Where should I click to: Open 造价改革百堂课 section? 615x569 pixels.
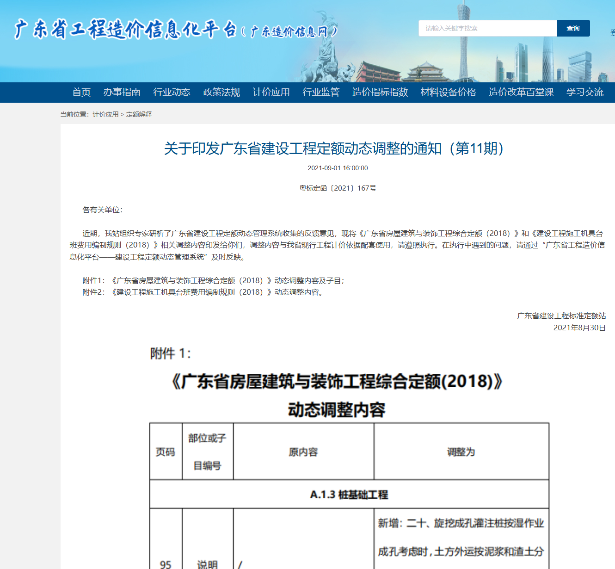(521, 92)
